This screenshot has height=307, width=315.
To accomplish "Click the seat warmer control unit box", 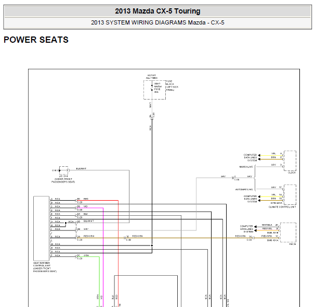I will click(x=41, y=228).
